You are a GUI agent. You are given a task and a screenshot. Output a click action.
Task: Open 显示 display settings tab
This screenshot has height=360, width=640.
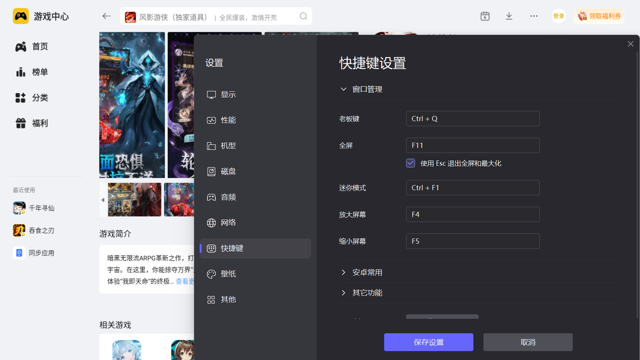click(x=255, y=94)
